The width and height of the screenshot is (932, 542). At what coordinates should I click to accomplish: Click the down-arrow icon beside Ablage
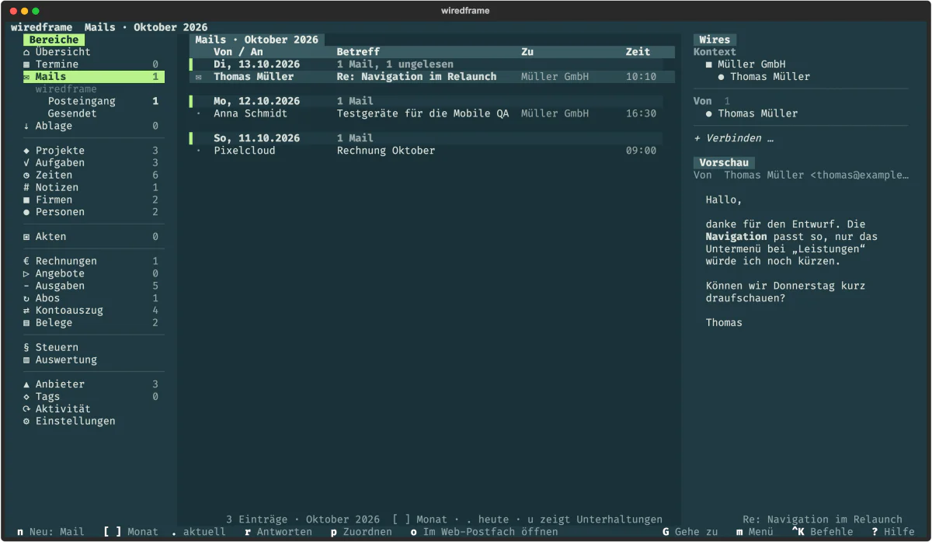pos(26,126)
